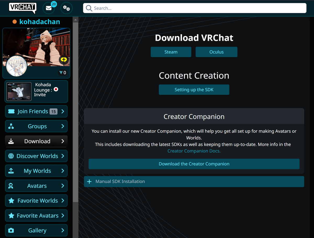Screen dimensions: 314x238
Task: Click Setting up the SDK button
Action: (x=194, y=90)
